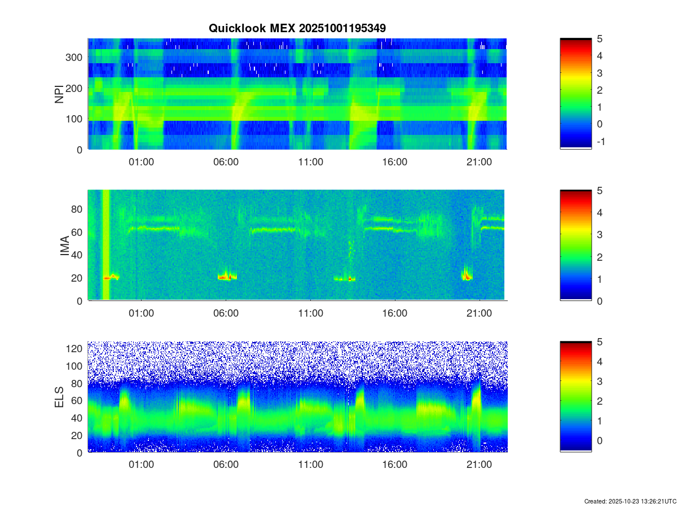Click the 06:00 tick under the ELS plot

tap(226, 465)
